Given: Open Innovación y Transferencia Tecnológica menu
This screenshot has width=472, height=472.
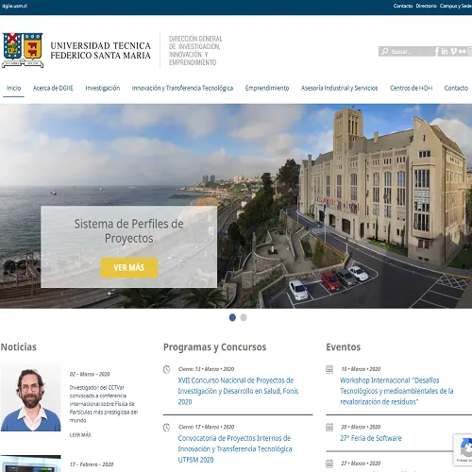Looking at the screenshot, I should pos(182,88).
